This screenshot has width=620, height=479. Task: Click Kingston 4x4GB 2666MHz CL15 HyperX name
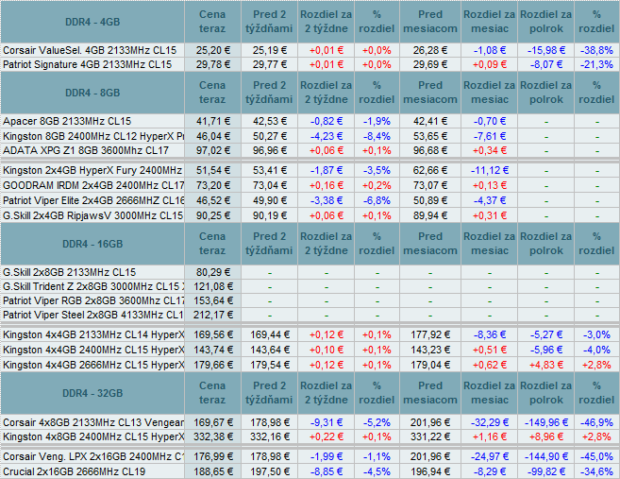[x=93, y=365]
